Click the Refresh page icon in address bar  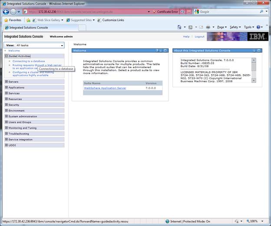[x=183, y=12]
